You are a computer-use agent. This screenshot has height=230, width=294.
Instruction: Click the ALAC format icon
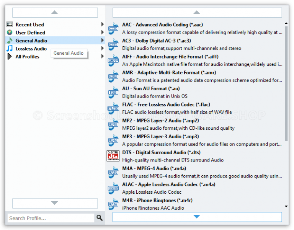[x=113, y=188]
